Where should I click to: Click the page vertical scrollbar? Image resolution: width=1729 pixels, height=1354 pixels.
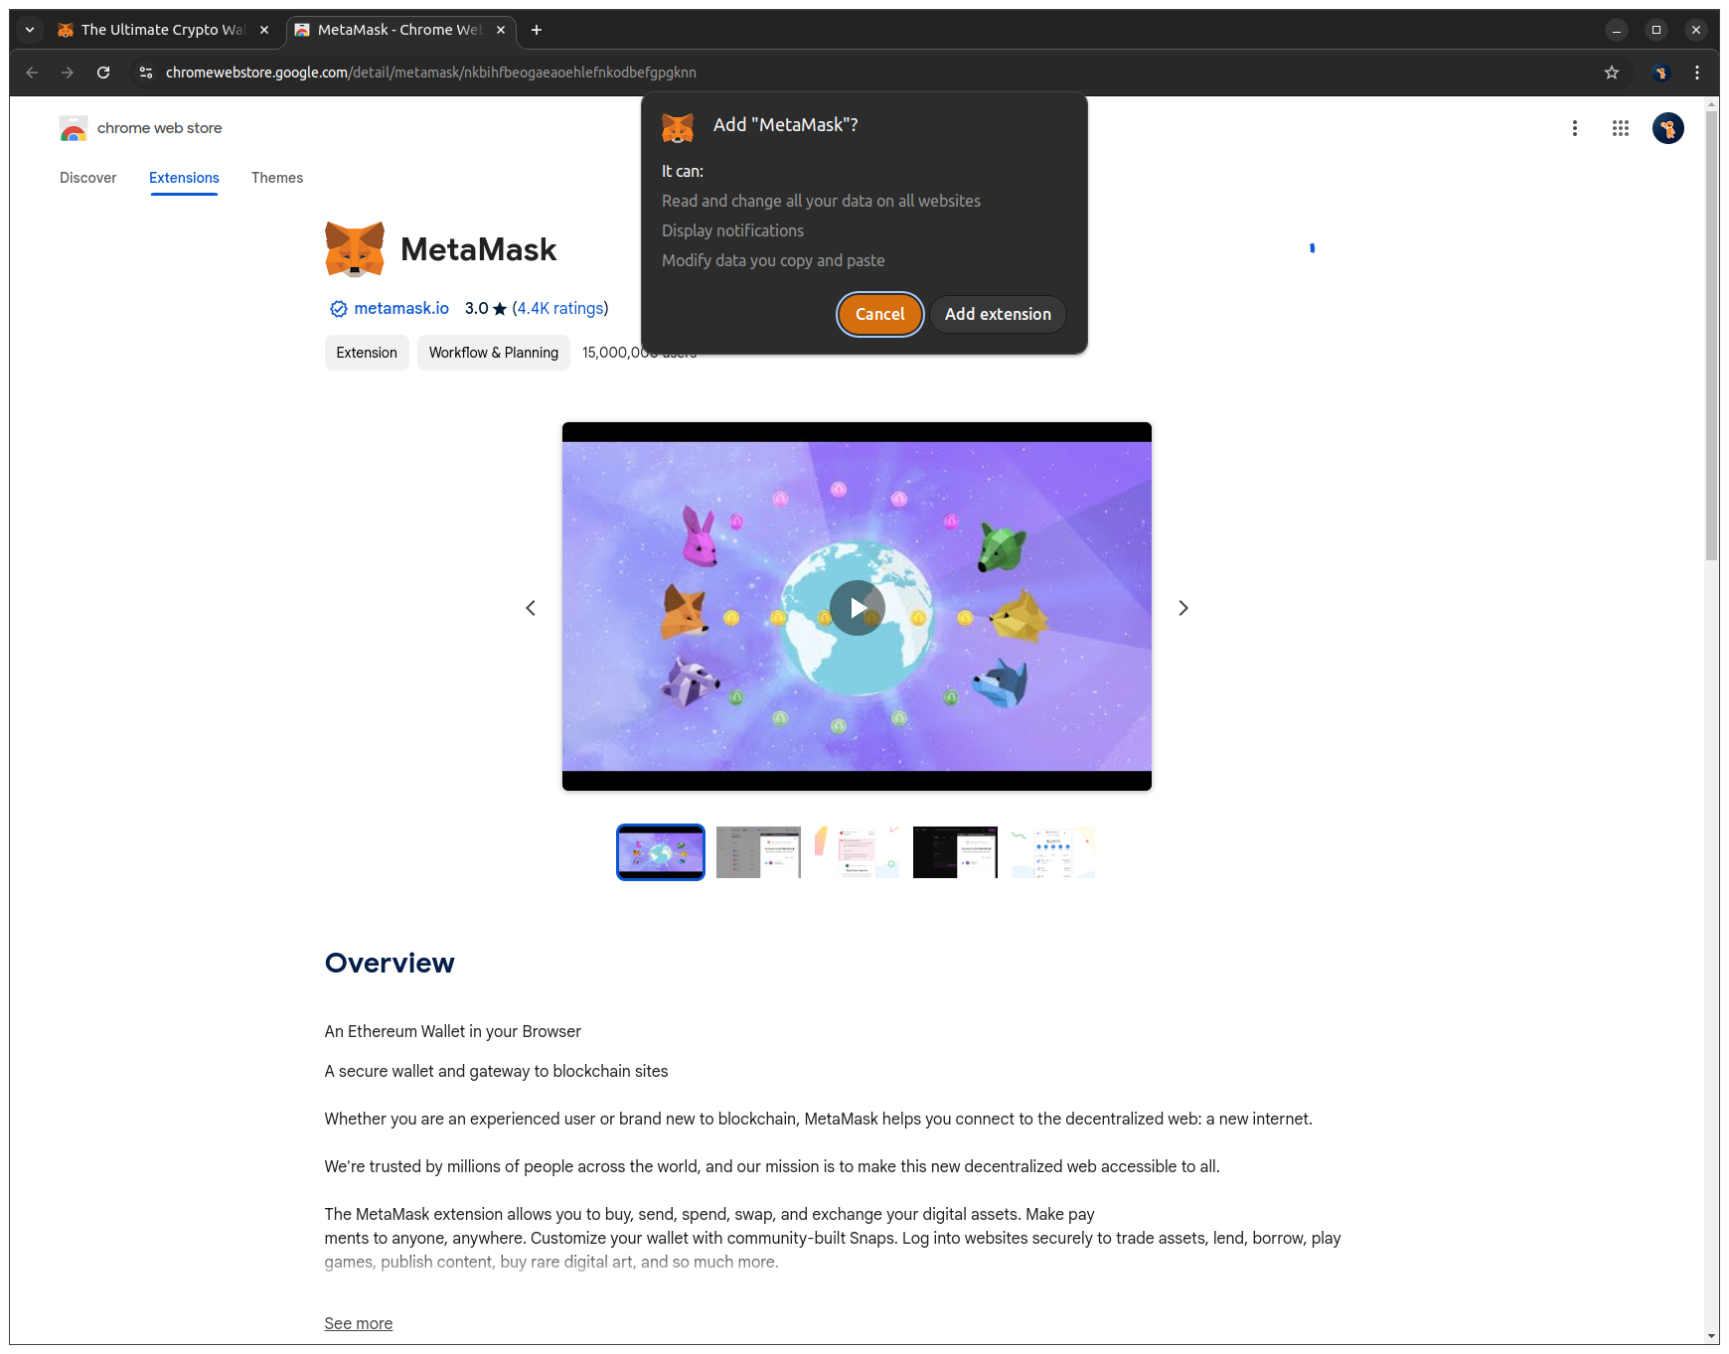pyautogui.click(x=1712, y=336)
